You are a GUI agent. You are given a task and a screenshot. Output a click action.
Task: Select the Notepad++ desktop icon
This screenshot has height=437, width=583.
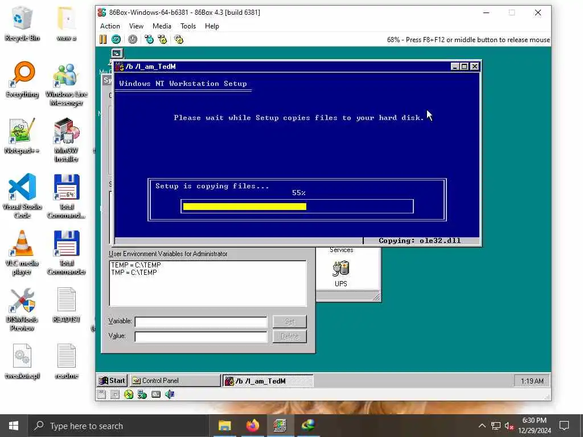(x=22, y=136)
